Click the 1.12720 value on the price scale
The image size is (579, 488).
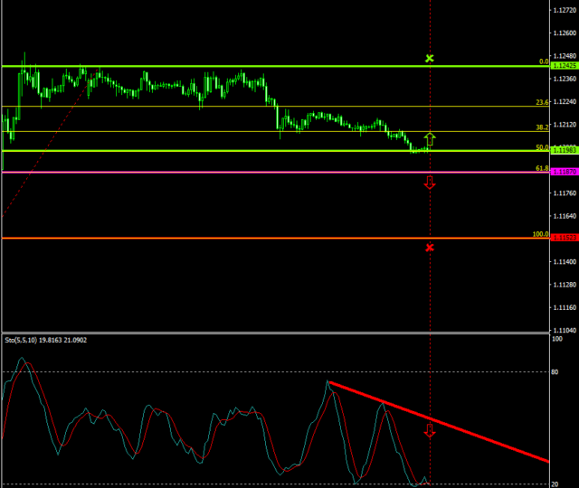(564, 11)
